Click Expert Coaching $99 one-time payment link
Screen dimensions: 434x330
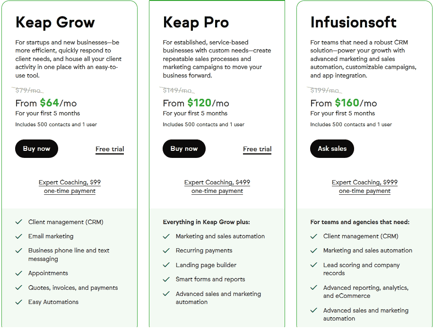tap(69, 186)
